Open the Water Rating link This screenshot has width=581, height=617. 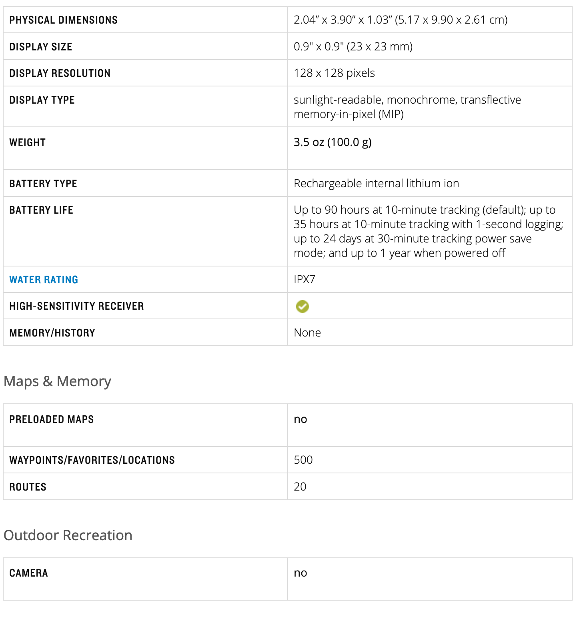[x=44, y=280]
